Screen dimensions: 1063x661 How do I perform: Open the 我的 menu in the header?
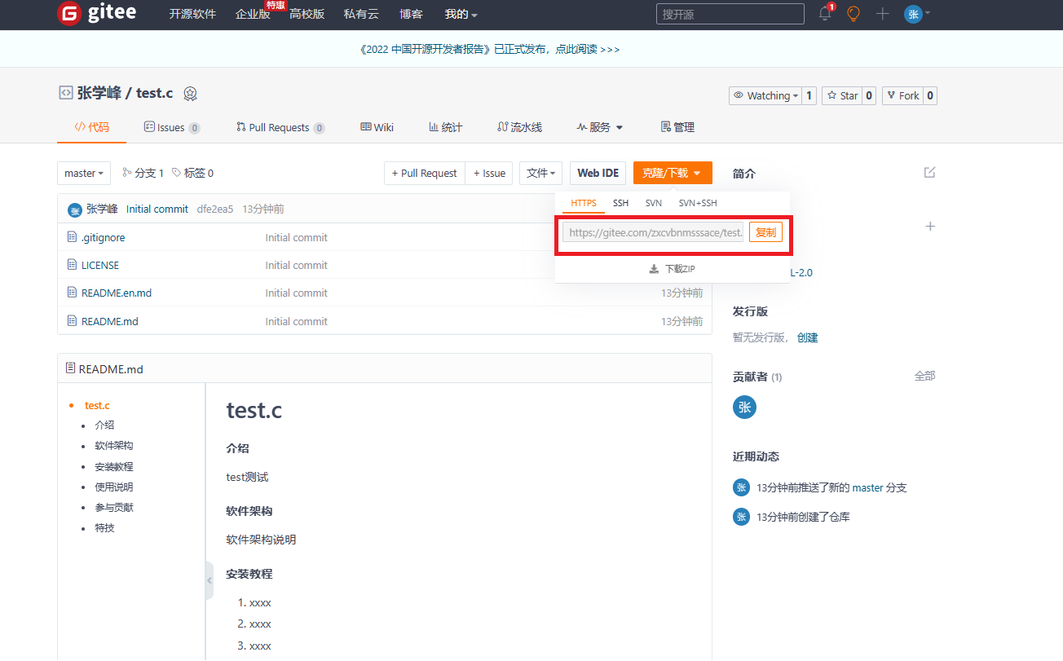(x=461, y=14)
